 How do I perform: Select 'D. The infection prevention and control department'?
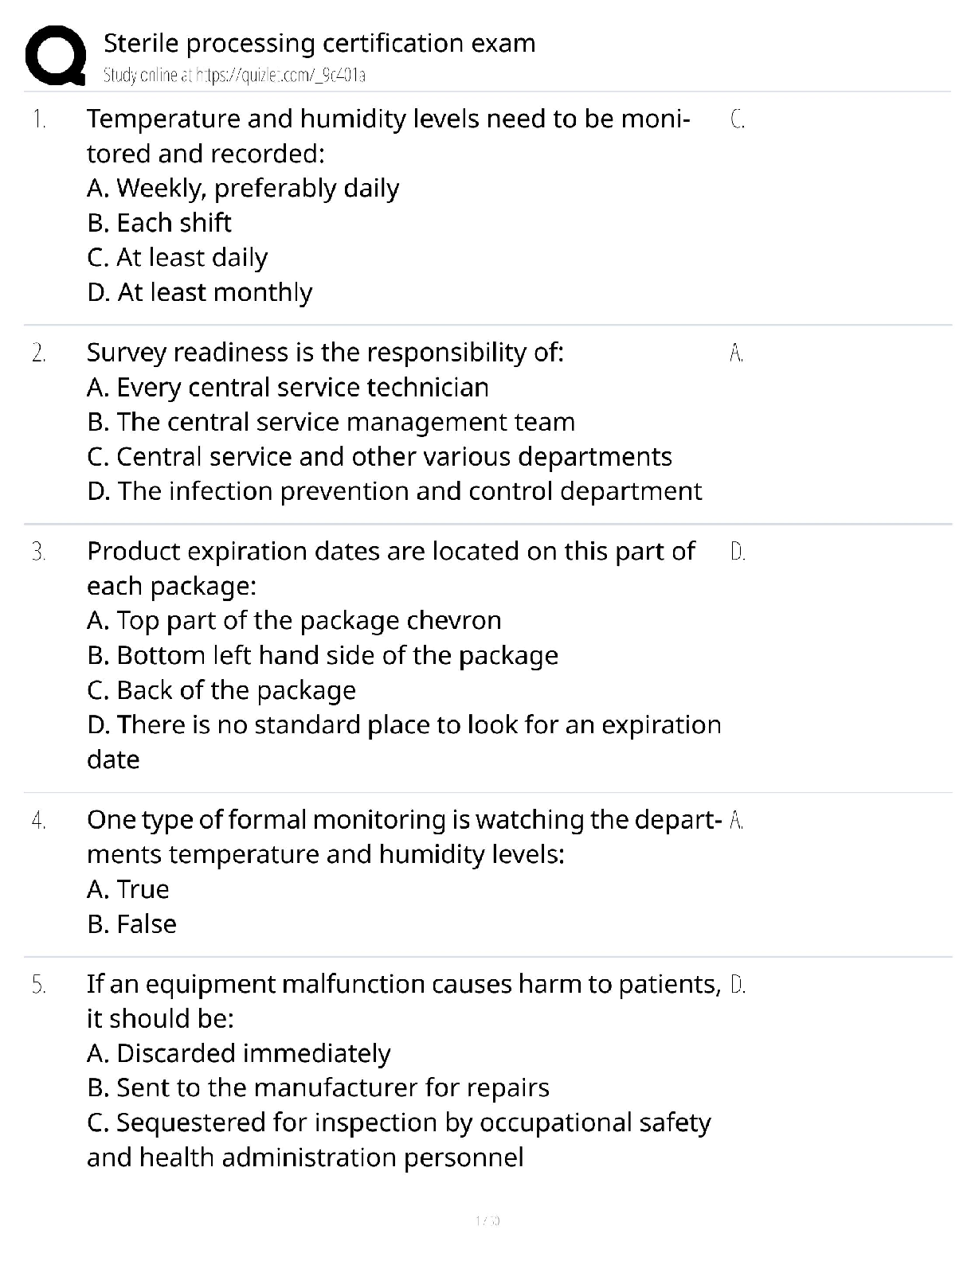[x=394, y=491]
